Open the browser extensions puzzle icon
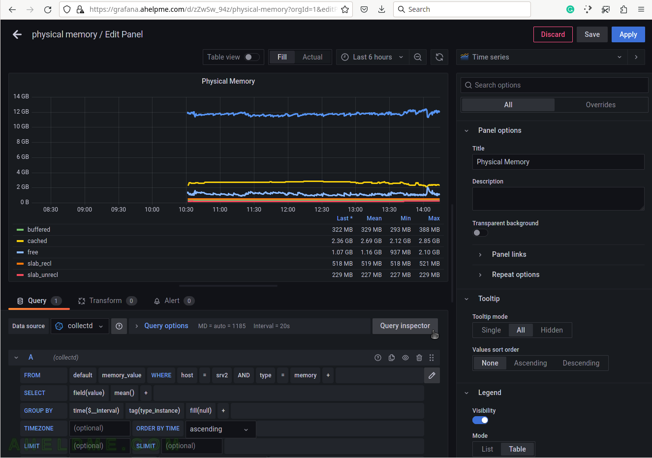This screenshot has height=458, width=652. click(x=623, y=9)
